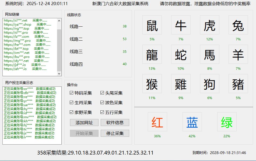The height and width of the screenshot is (161, 256).
Task: Click the 牛 (Ox) zodiac tile
Action: point(181,25)
